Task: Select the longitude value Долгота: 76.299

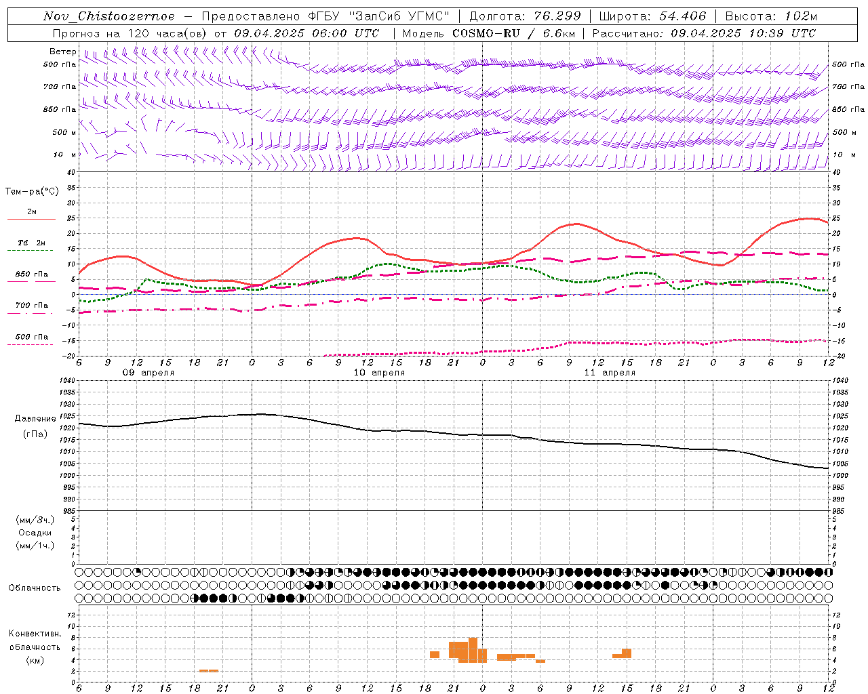Action: point(525,16)
